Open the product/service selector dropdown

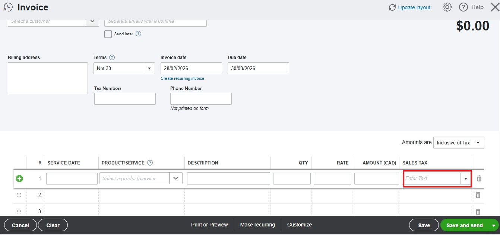(x=175, y=179)
